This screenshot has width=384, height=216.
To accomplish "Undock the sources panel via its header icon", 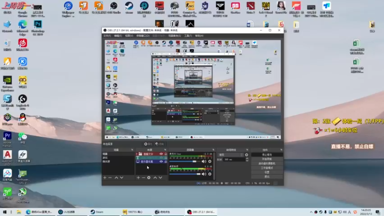I will (x=165, y=150).
